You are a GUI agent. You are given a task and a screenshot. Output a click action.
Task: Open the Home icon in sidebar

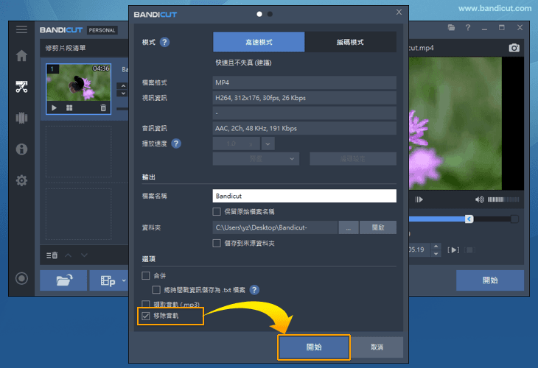tap(22, 56)
